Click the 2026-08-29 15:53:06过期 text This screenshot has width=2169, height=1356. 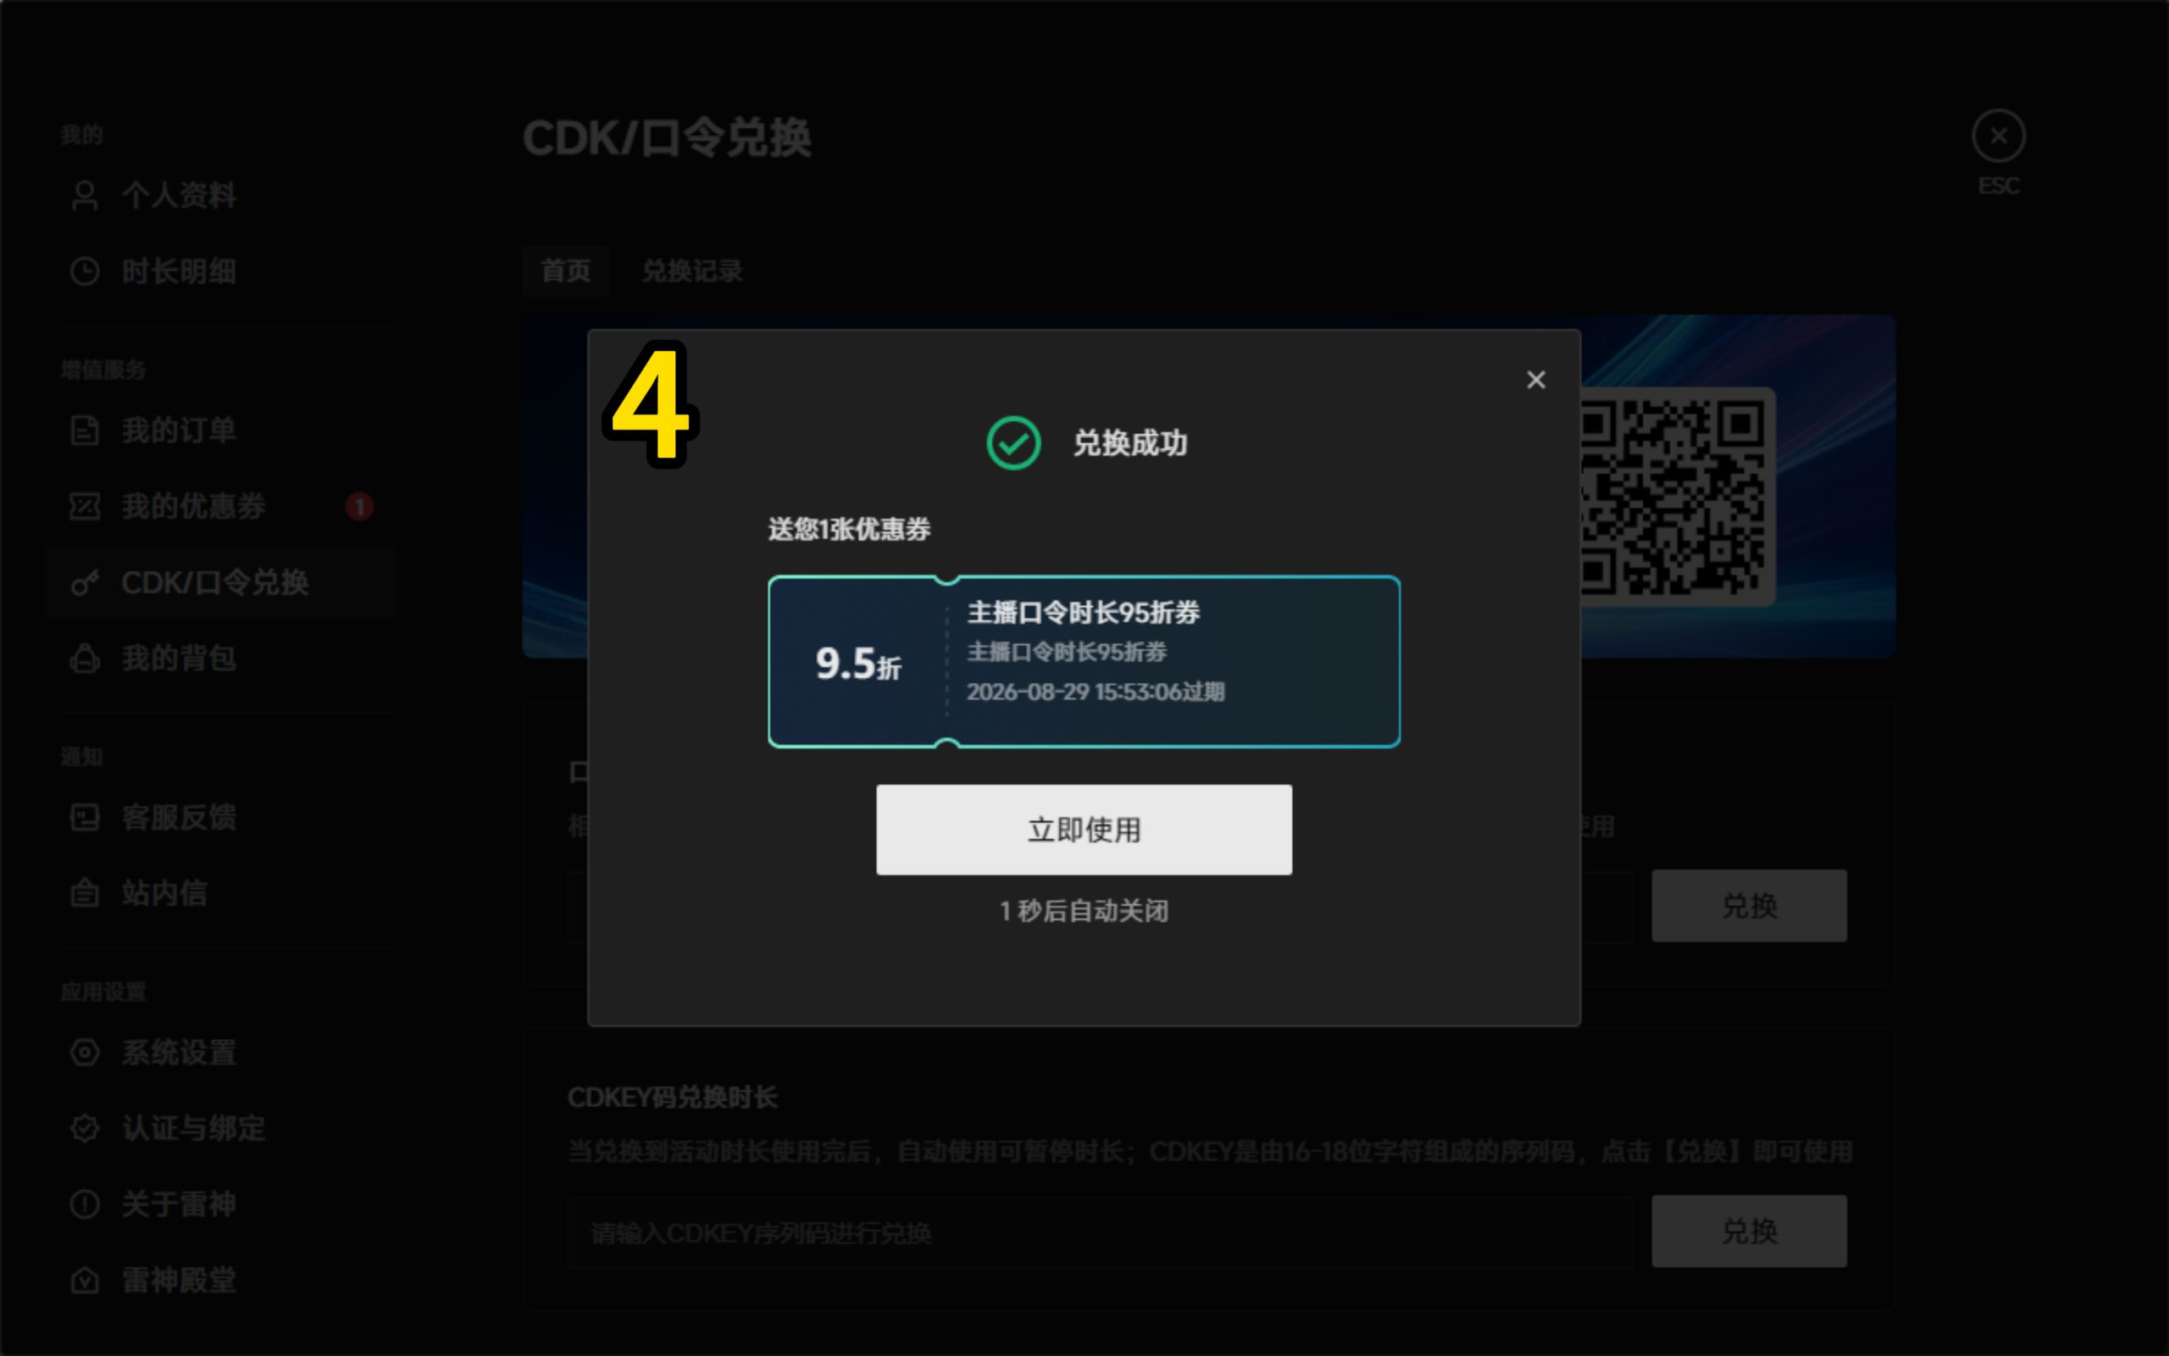coord(1096,692)
